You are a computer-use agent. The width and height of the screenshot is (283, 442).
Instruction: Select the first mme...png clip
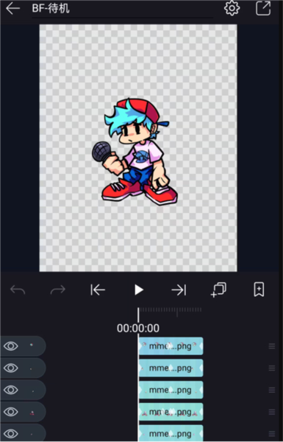point(171,346)
